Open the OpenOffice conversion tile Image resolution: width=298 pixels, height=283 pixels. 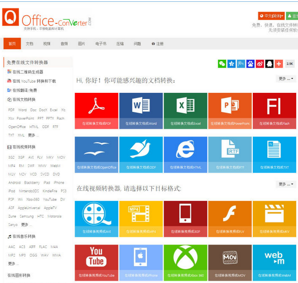[x=96, y=155]
